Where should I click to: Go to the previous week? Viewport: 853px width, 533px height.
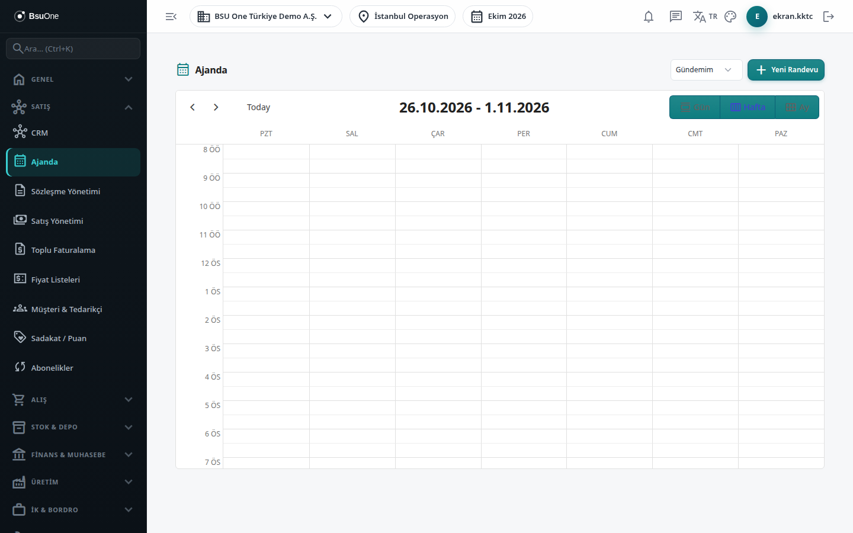[193, 107]
